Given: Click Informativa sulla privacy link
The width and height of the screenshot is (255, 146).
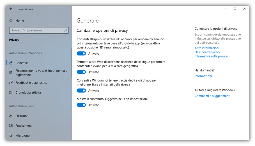Looking at the screenshot, I should 211,56.
